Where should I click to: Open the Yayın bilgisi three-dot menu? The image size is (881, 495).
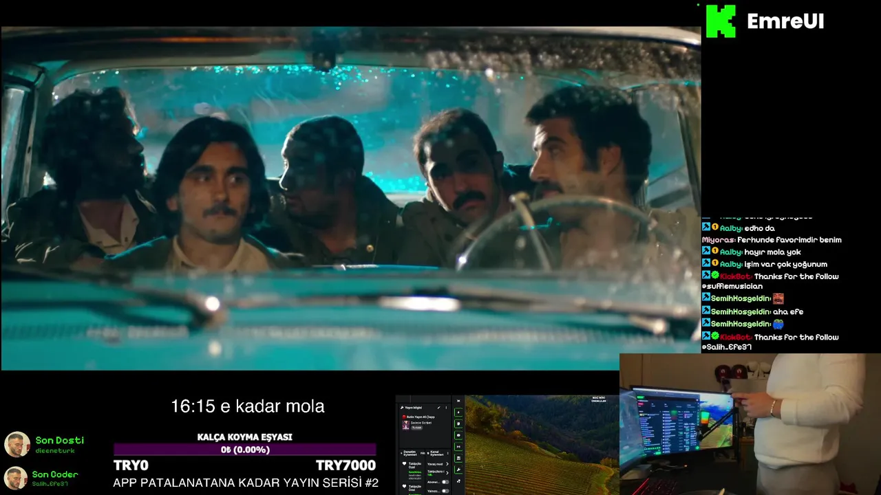coord(446,408)
